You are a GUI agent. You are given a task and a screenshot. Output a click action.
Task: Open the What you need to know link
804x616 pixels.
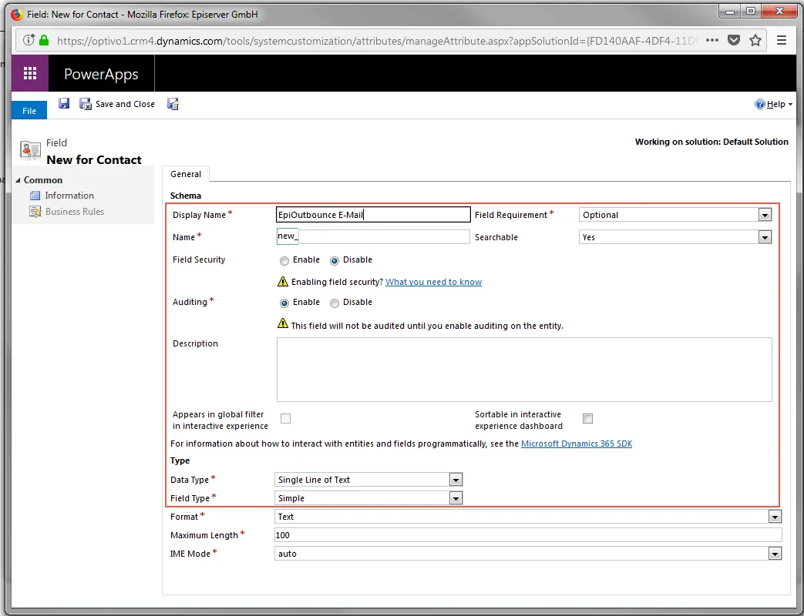coord(433,282)
